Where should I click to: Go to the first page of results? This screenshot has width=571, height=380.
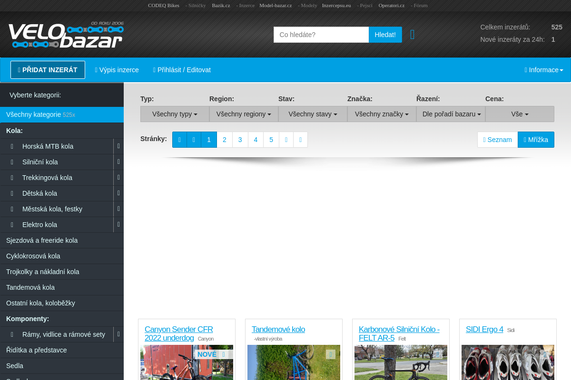tap(179, 140)
